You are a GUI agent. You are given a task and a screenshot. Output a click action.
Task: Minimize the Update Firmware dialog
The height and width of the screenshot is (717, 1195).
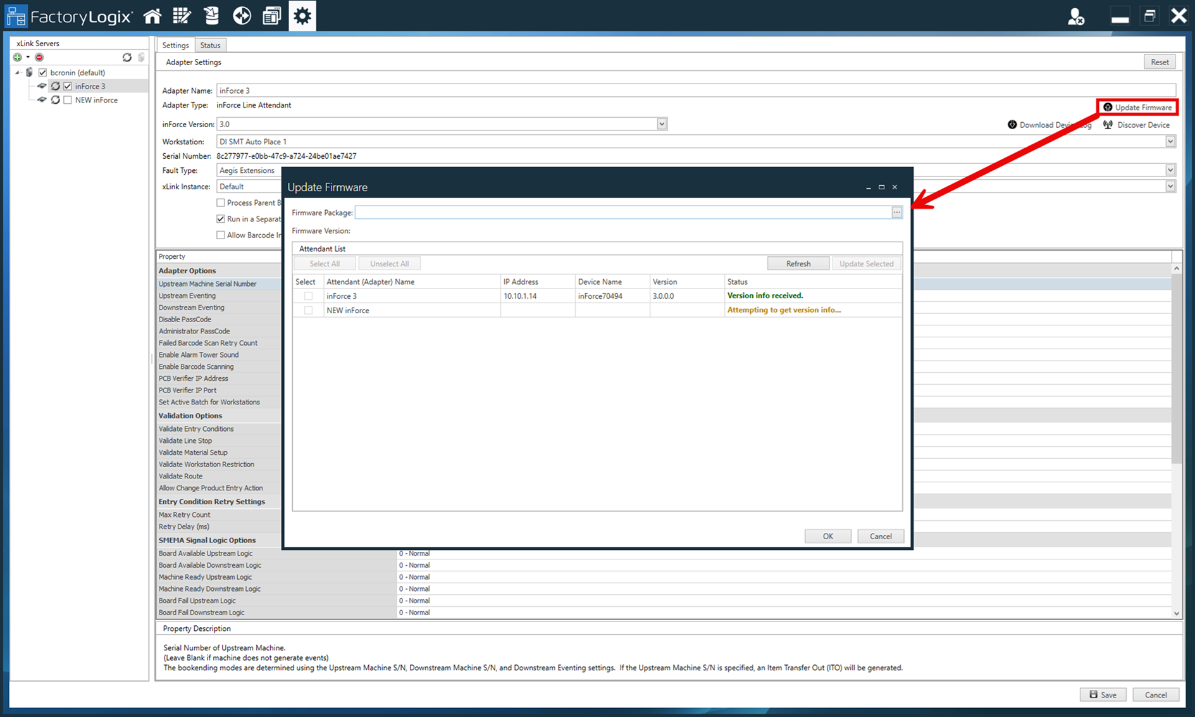pyautogui.click(x=868, y=187)
